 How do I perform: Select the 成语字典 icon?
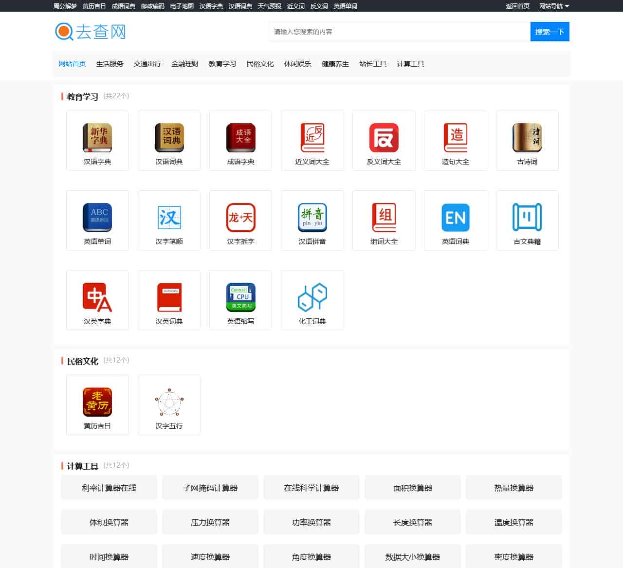tap(240, 141)
